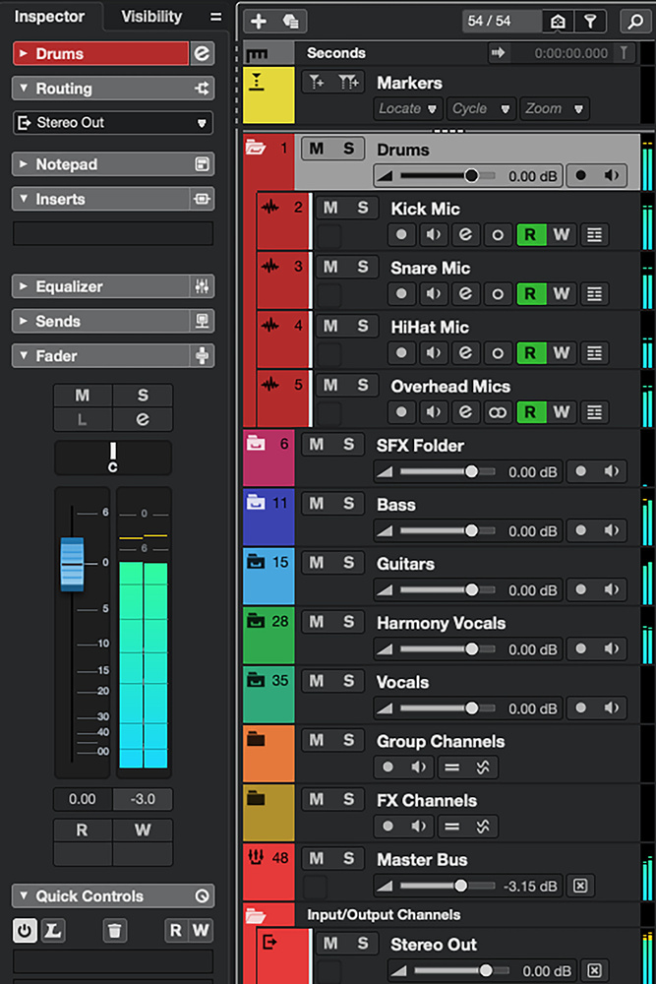This screenshot has width=656, height=984.
Task: Click the Add Cycle Marker icon
Action: (348, 82)
